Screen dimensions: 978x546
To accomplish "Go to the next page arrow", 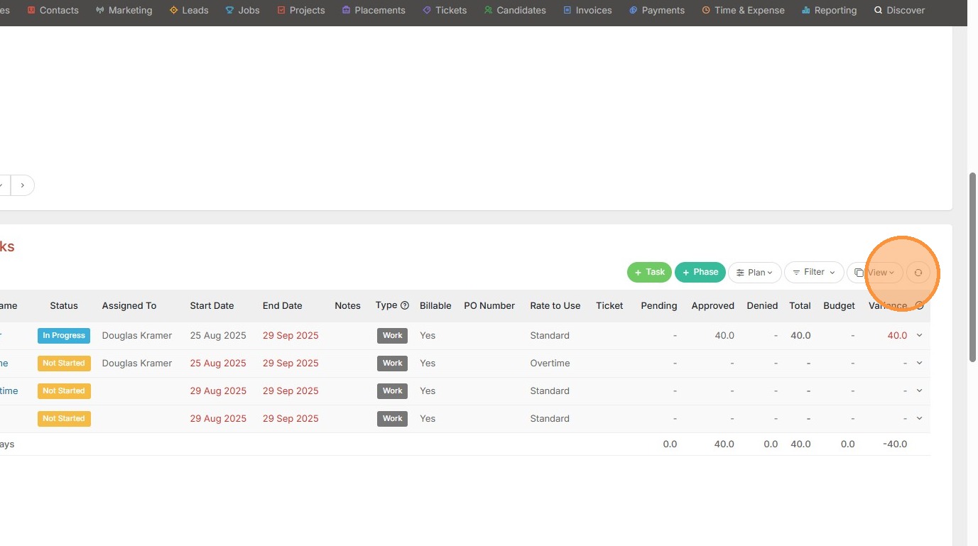I will 23,185.
